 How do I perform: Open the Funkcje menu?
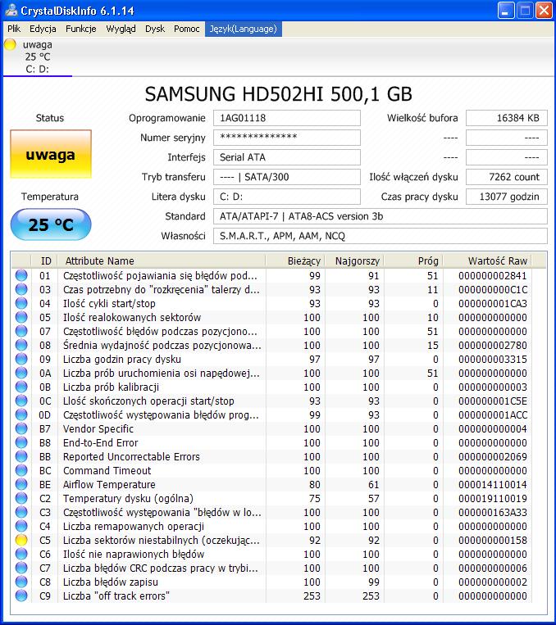pos(80,29)
